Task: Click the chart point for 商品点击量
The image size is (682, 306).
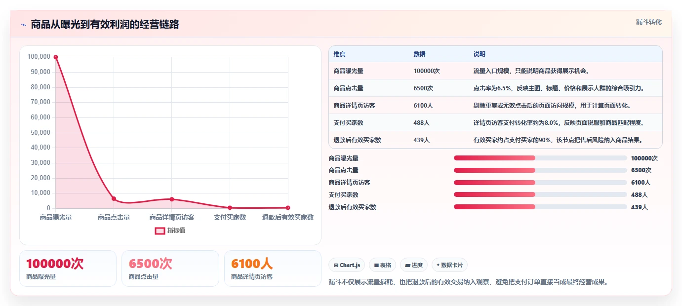Action: (114, 198)
